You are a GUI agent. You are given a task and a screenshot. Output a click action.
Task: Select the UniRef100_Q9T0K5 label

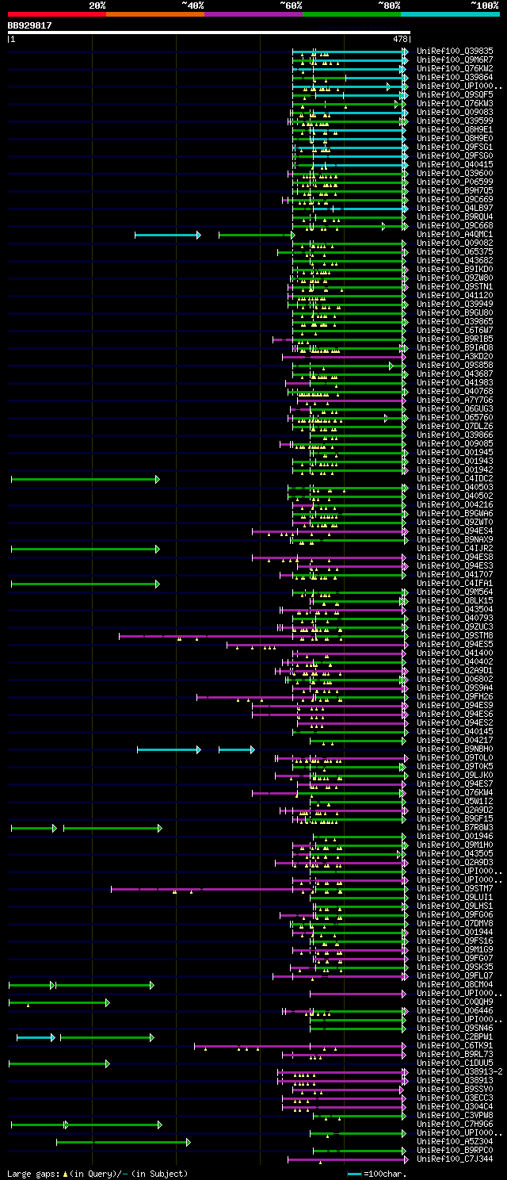coord(455,766)
